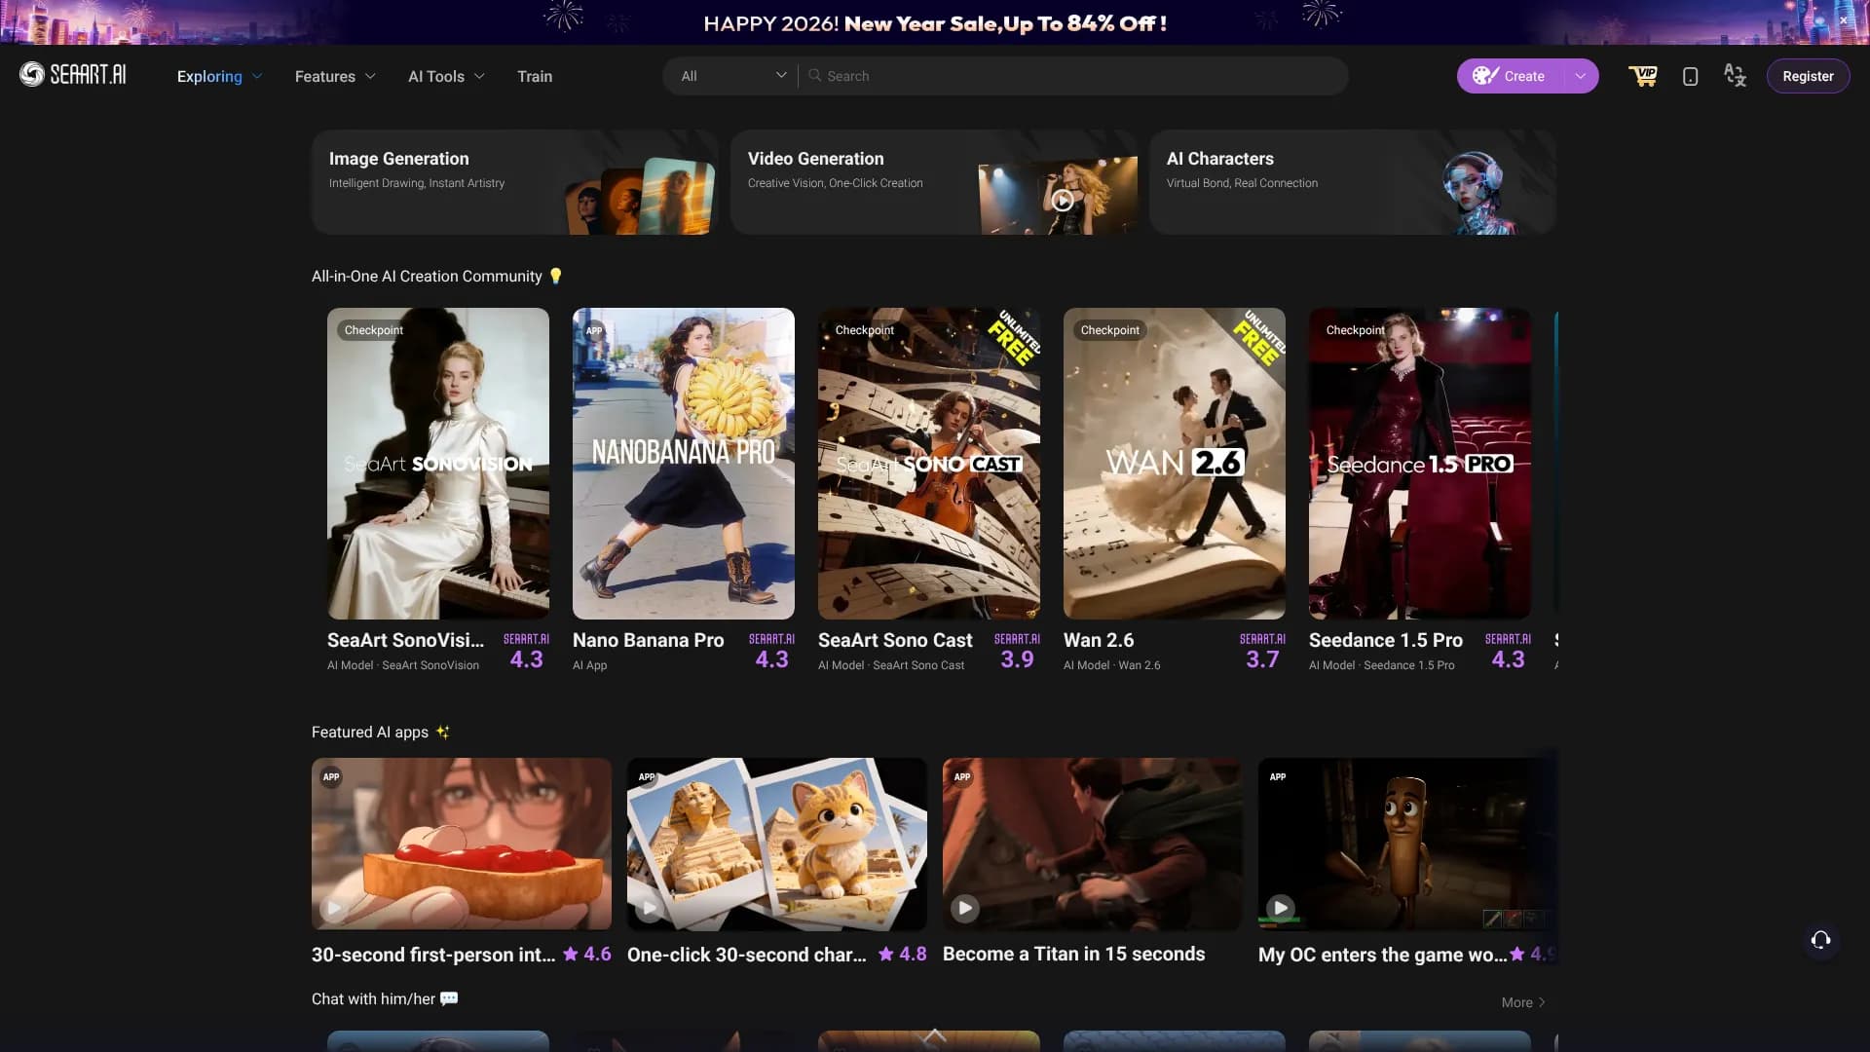Open the mobile app download icon
The height and width of the screenshot is (1052, 1870).
coord(1690,76)
